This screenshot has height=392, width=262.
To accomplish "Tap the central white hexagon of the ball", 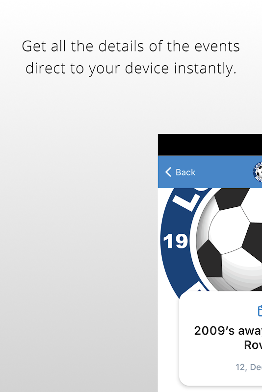I will 229,230.
